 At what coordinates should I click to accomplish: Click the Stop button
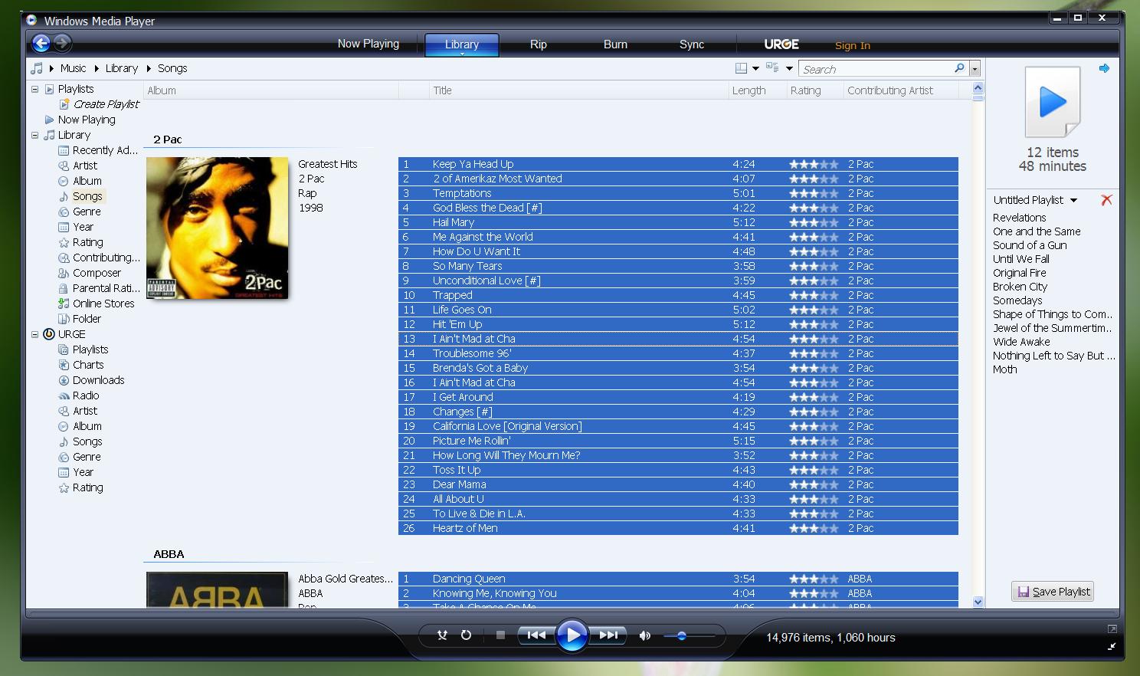(x=500, y=635)
